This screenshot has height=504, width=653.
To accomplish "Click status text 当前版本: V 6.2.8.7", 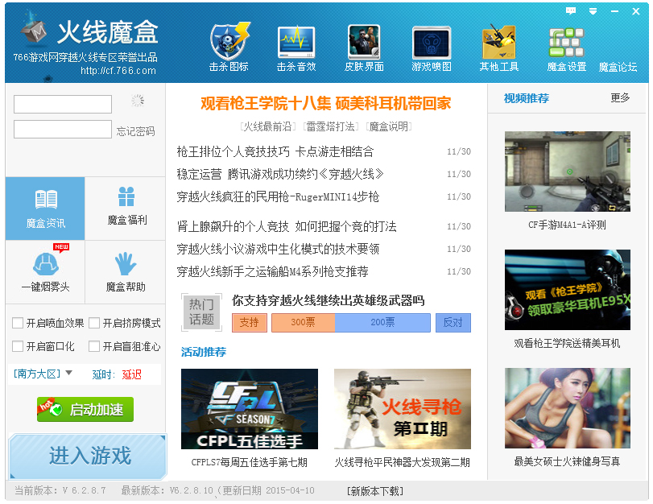I will click(60, 490).
